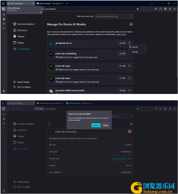Screen dimensions: 178x194
Task: Open passwords key sidebar icon, models list window
Action: pyautogui.click(x=4, y=28)
